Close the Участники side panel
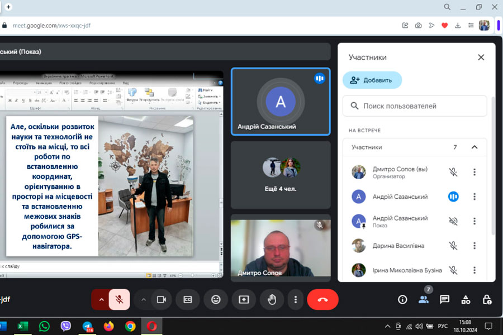This screenshot has height=335, width=503. [481, 58]
